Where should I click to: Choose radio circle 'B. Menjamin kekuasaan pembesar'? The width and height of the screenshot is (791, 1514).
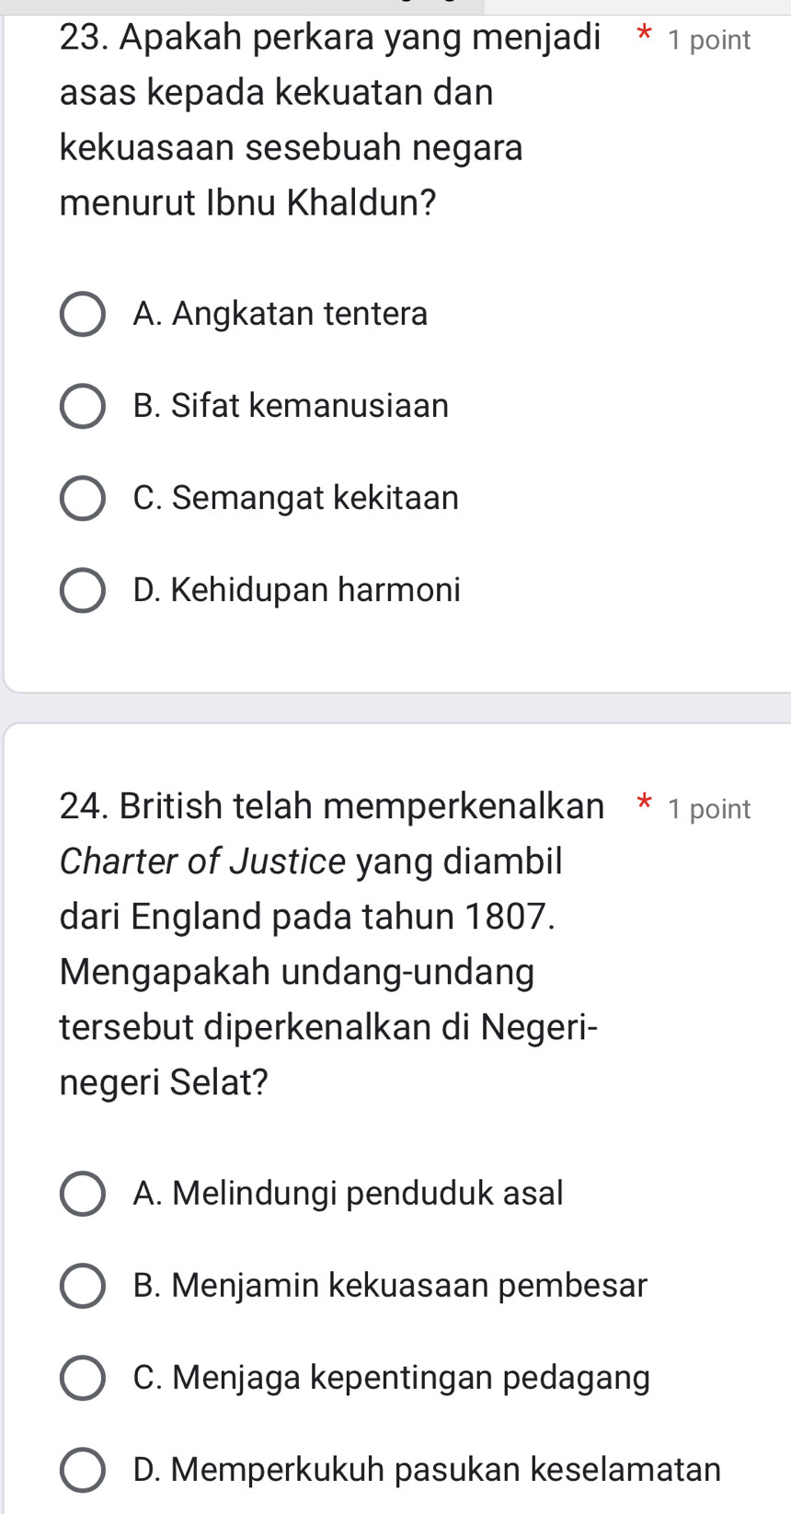(82, 1286)
